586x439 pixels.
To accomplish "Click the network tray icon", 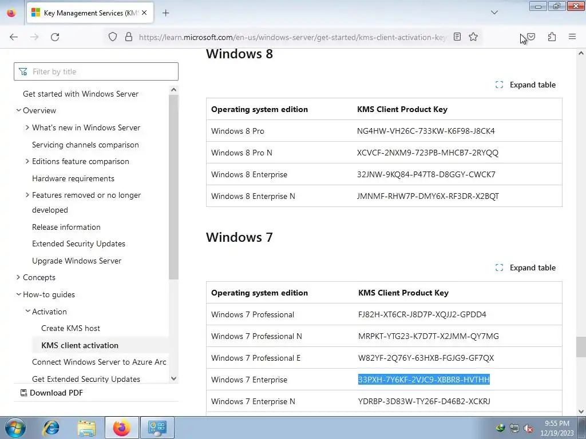I will point(514,429).
